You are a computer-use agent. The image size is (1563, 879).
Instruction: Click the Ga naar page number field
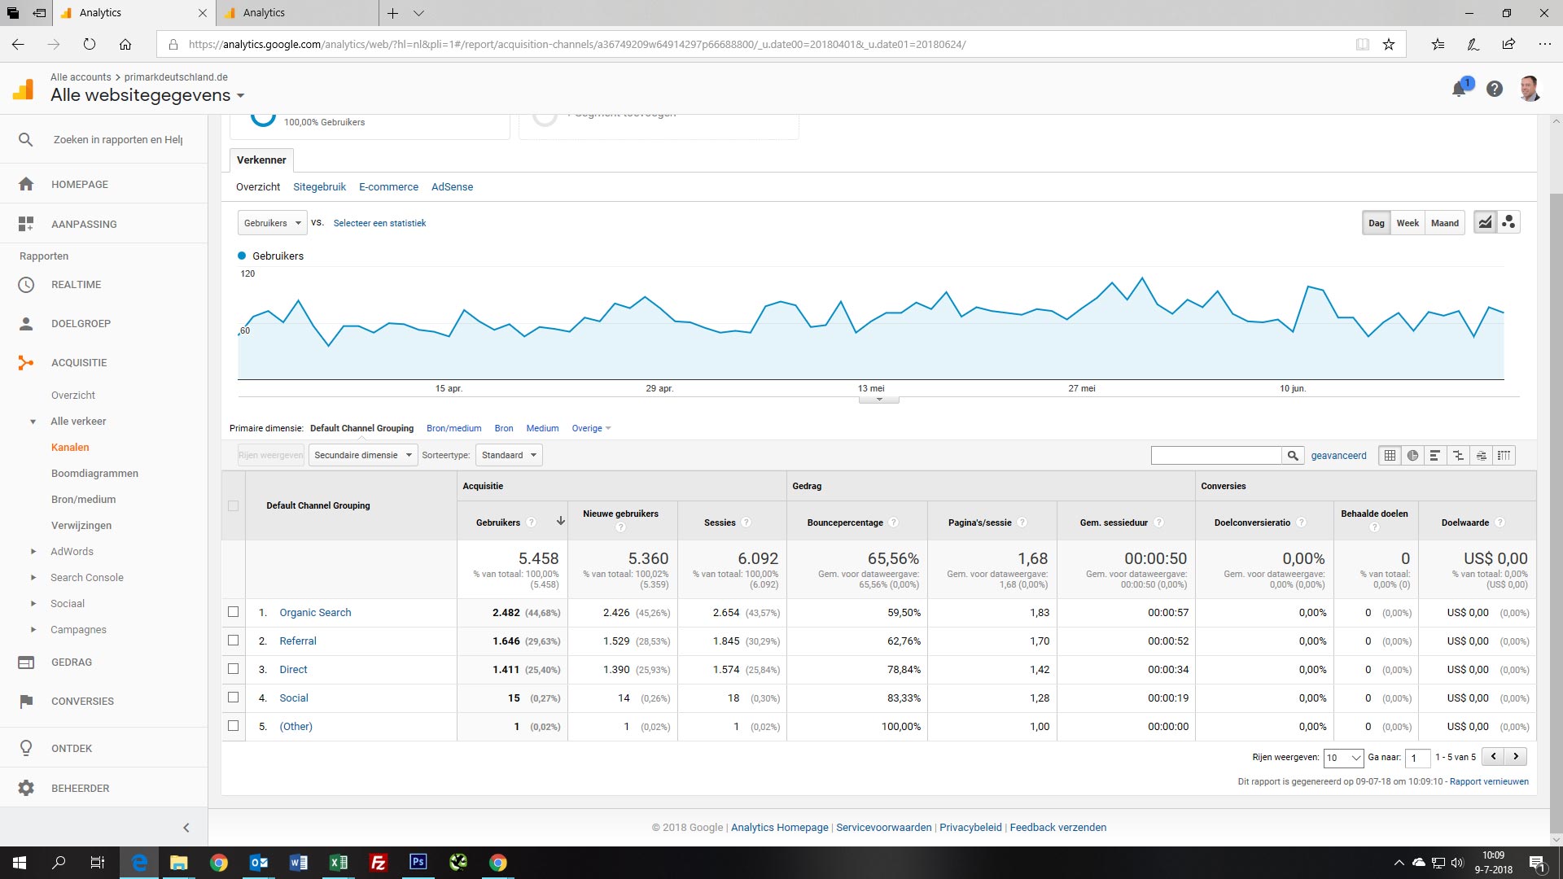(1417, 757)
